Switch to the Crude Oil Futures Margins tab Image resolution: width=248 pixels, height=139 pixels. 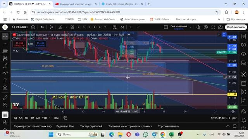pos(122,4)
